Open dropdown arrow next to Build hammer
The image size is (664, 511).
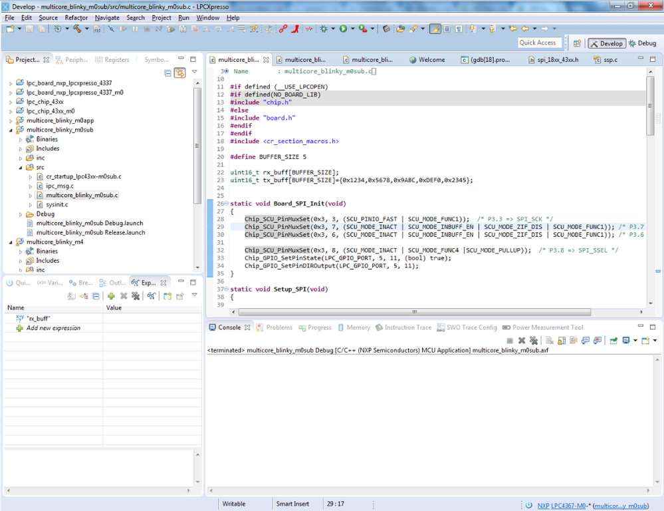(87, 29)
